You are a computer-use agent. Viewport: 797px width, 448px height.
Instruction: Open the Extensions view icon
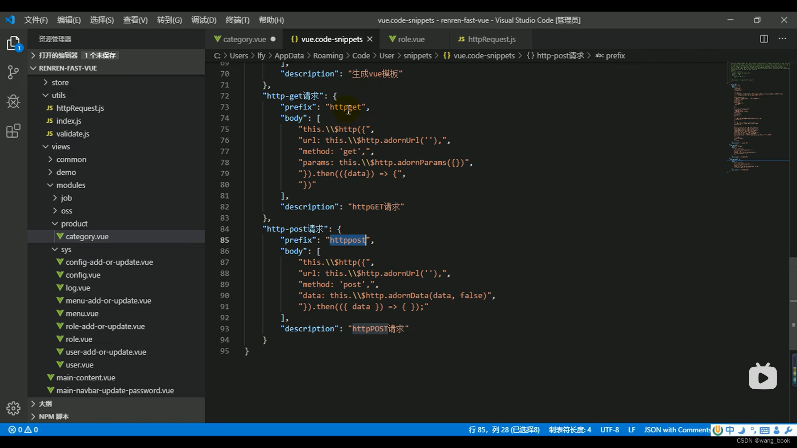(x=13, y=131)
